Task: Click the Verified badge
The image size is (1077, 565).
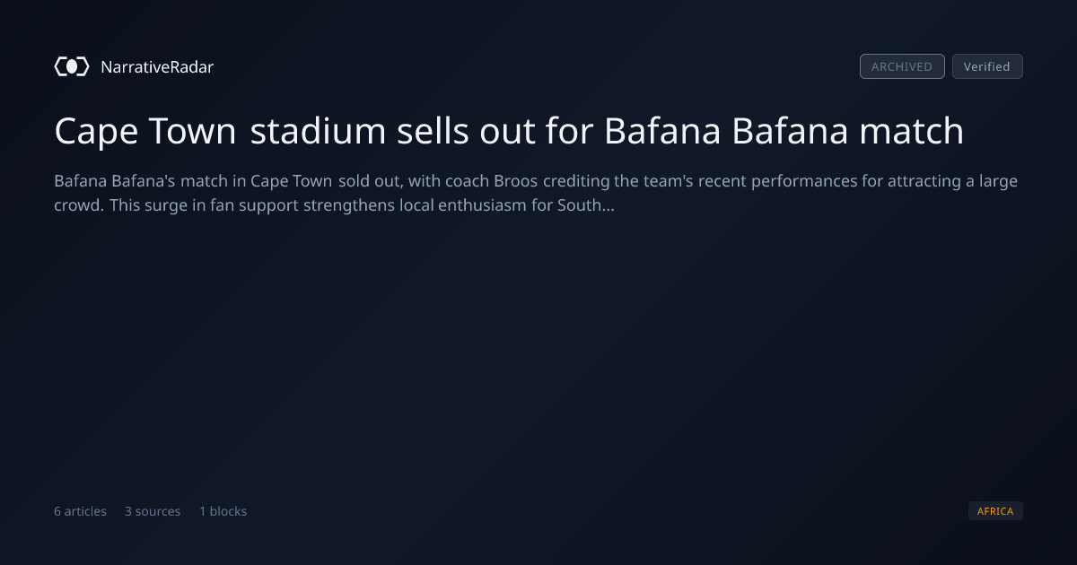Action: coord(987,66)
